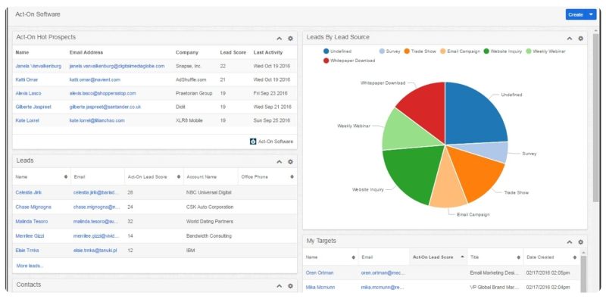Open gear settings for Leads By Lead Source

pyautogui.click(x=580, y=39)
